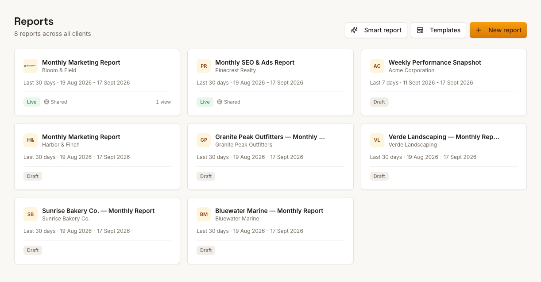Click the Live badge on Bloom & Field card
541x282 pixels.
coord(32,102)
